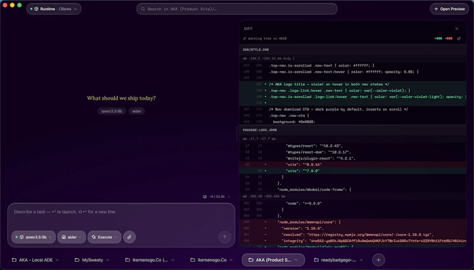Click the qwen3.5:9b chip under the heading

pyautogui.click(x=111, y=111)
